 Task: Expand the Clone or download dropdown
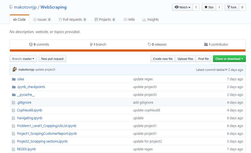coord(229,59)
